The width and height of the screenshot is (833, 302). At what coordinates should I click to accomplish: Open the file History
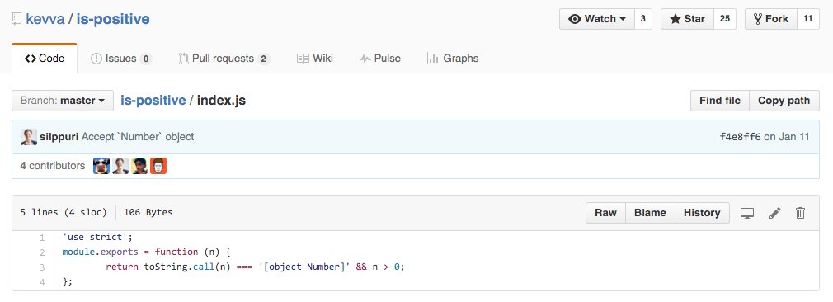click(x=702, y=213)
